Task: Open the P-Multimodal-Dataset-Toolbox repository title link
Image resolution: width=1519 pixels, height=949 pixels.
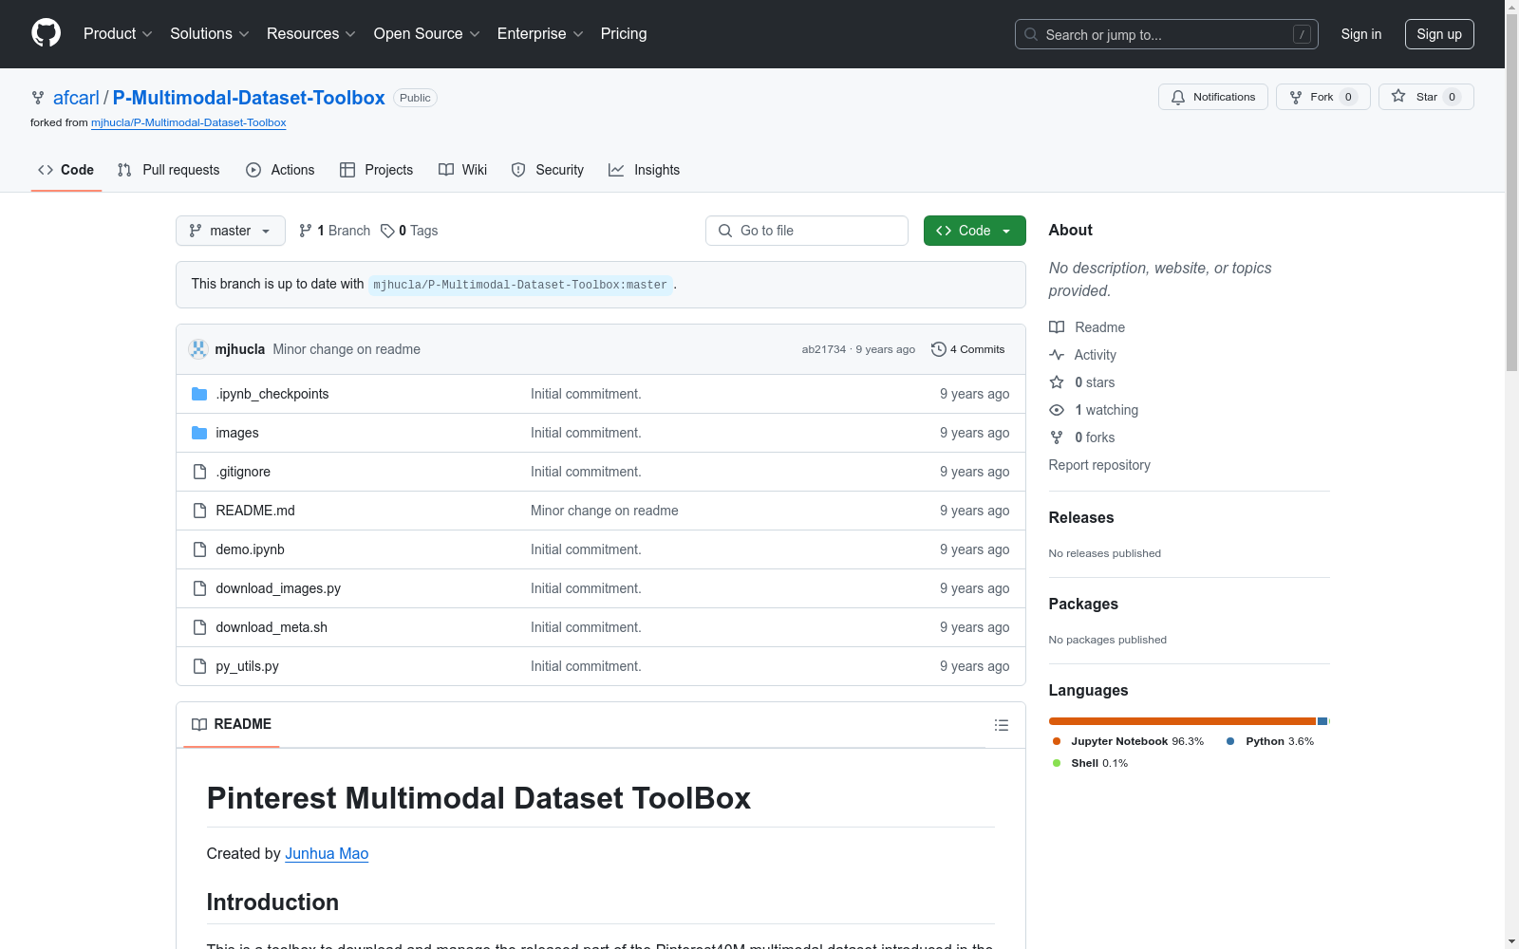Action: click(x=249, y=98)
